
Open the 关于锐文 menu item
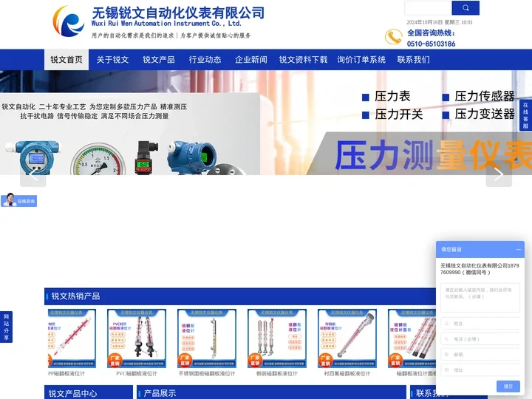[x=112, y=60]
